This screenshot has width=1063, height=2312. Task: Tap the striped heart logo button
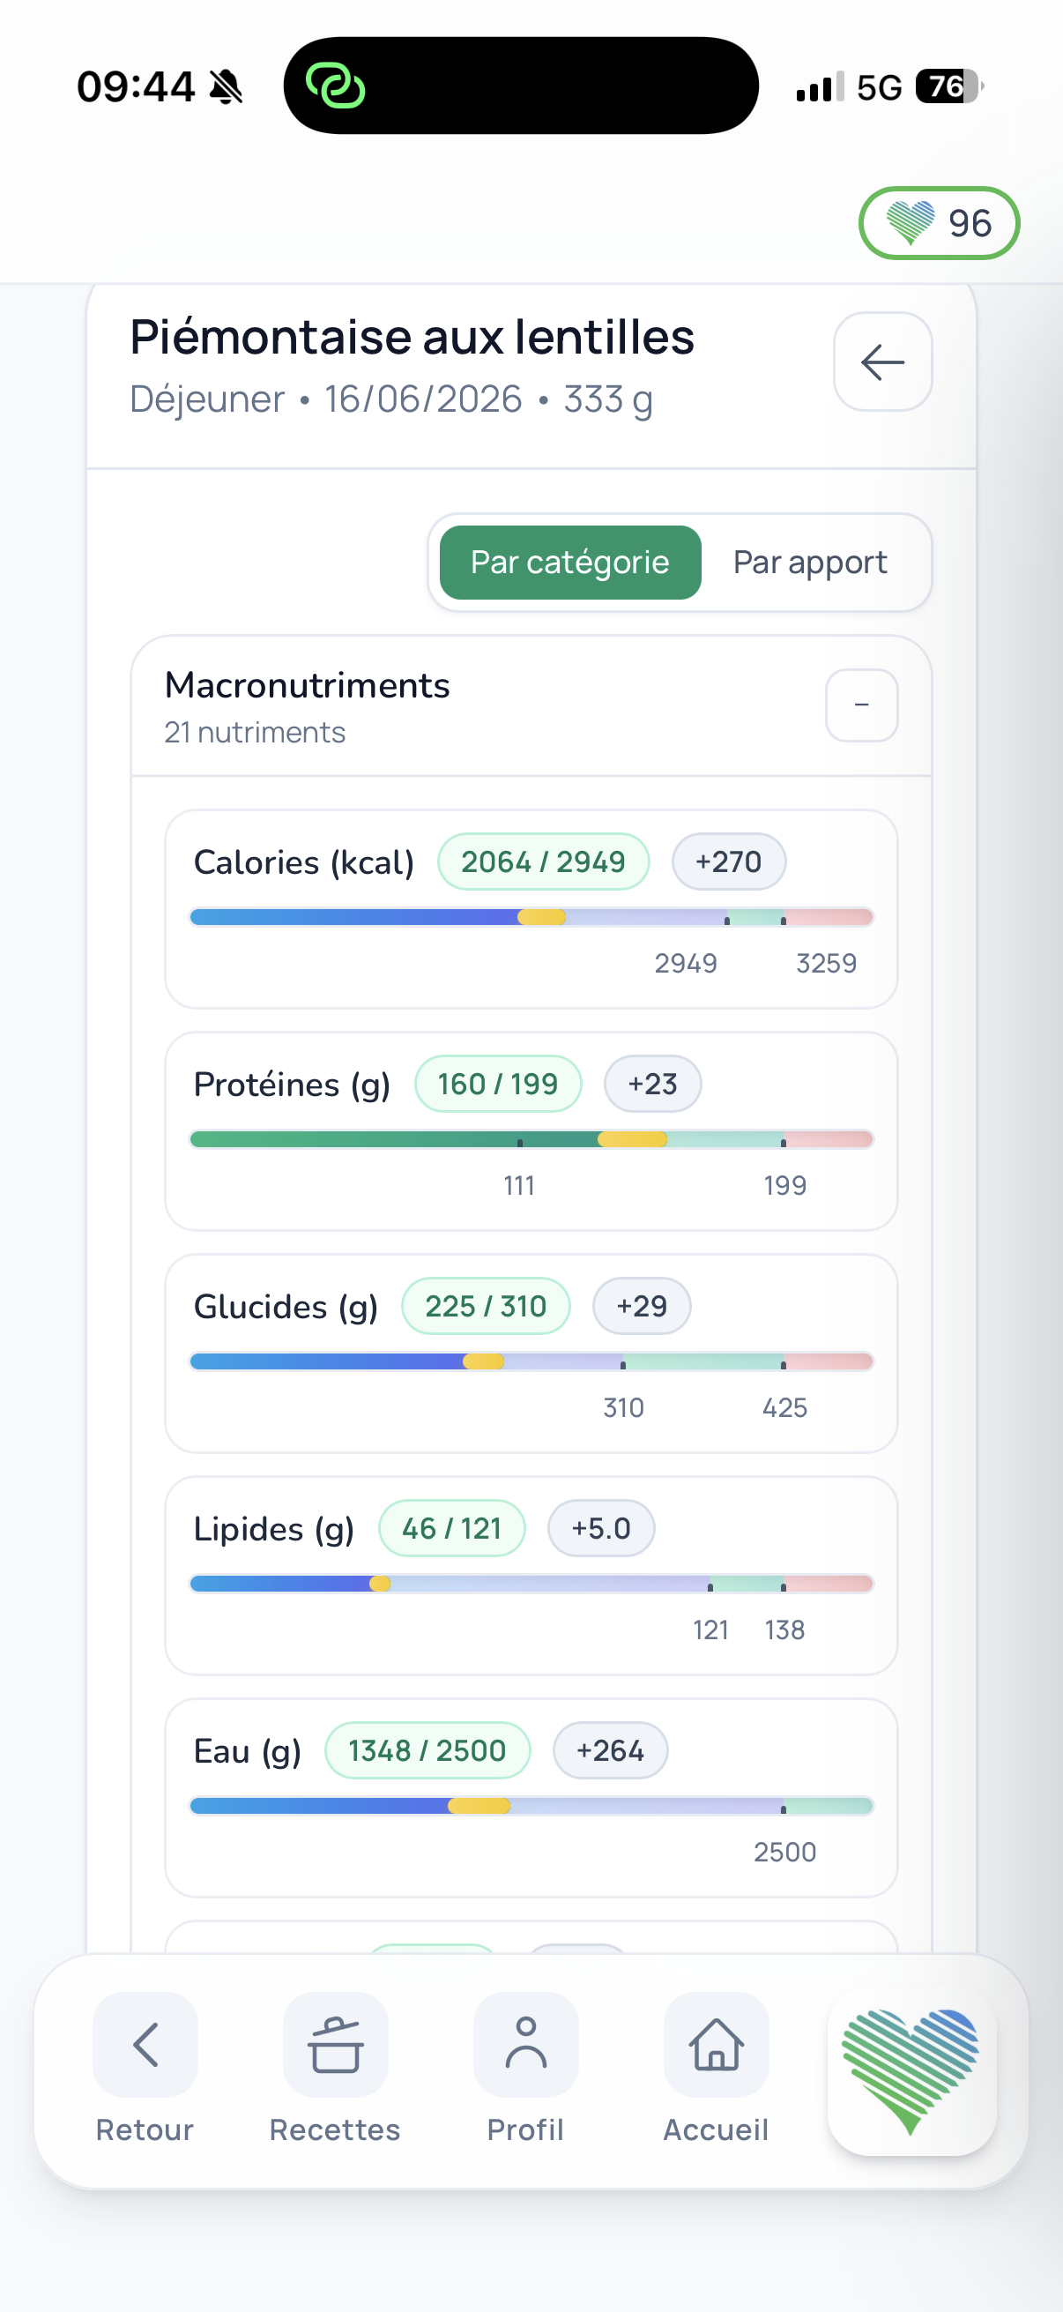click(911, 2071)
